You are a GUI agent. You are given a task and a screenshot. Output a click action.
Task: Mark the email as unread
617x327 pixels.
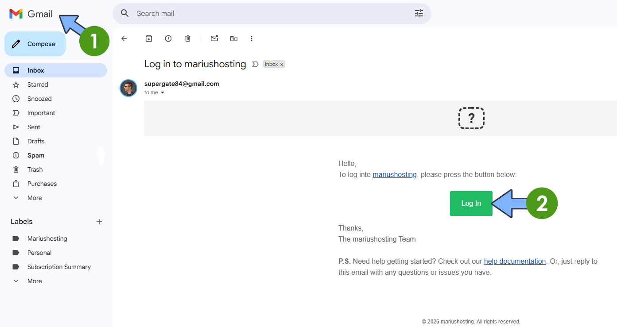(x=214, y=38)
